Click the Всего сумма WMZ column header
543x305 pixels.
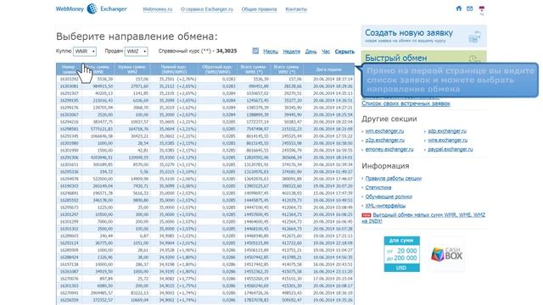point(286,69)
